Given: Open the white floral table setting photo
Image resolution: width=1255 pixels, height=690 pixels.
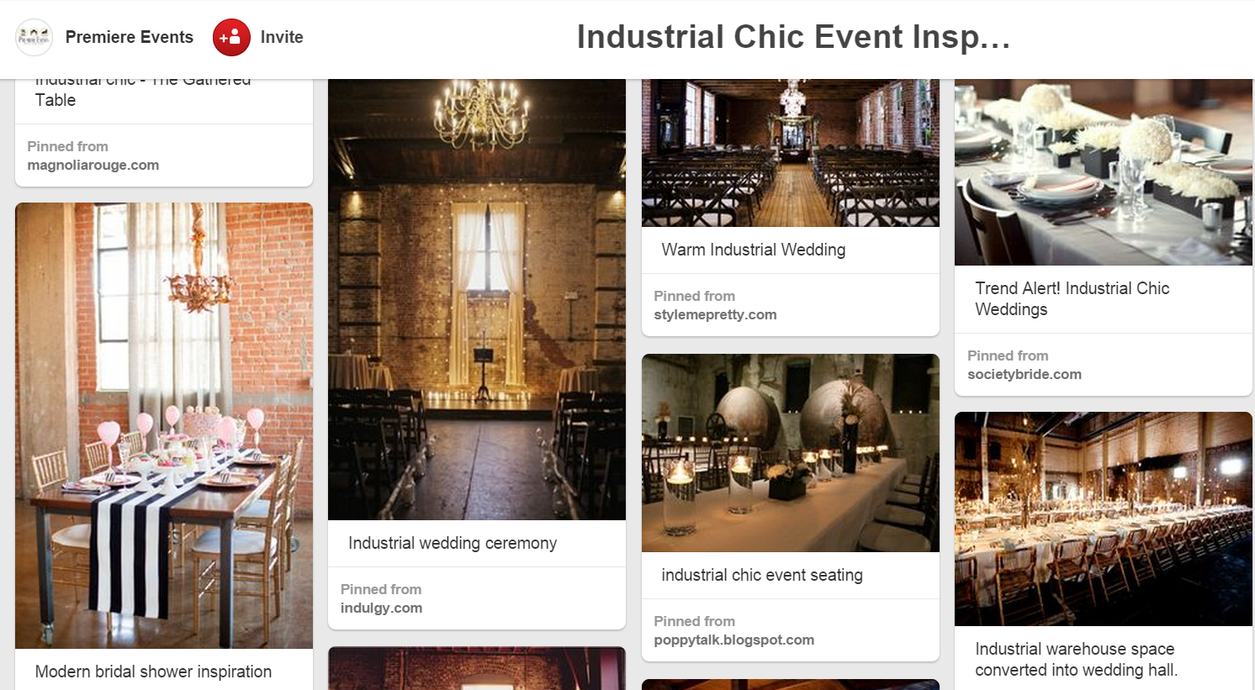Looking at the screenshot, I should [x=1103, y=172].
